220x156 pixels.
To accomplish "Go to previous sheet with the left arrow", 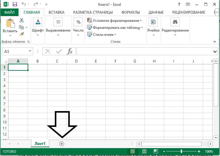I will 10,144.
